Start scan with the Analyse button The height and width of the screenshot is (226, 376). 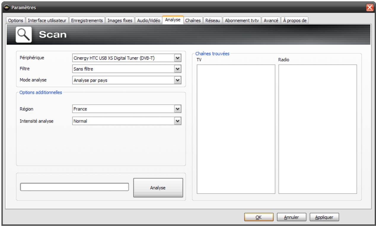(158, 188)
